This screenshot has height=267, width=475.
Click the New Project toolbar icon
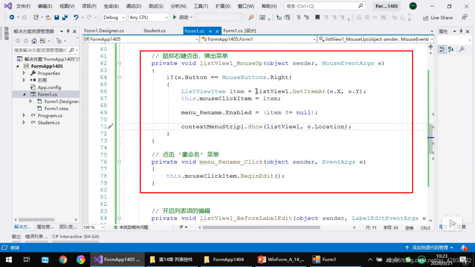pos(36,17)
